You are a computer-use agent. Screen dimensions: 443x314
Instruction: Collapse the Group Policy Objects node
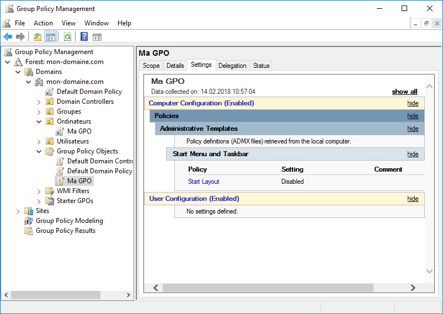tap(39, 151)
